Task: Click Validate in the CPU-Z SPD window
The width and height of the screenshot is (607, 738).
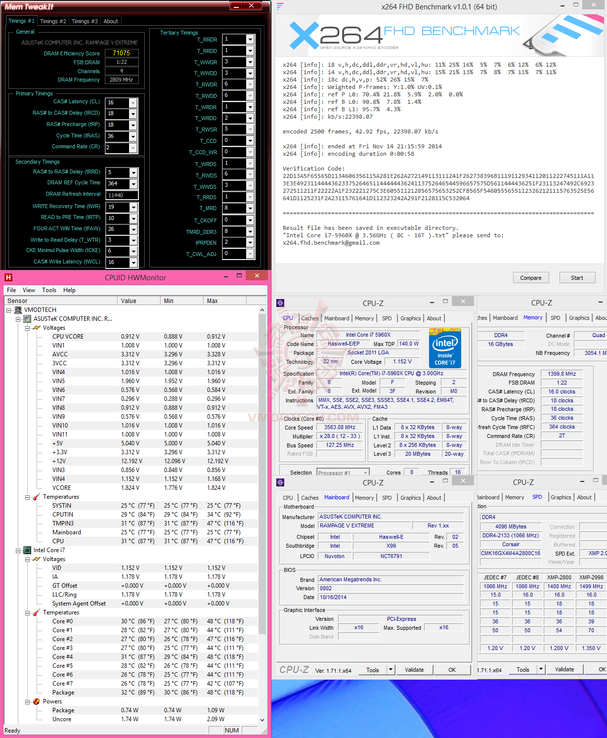Action: point(564,669)
